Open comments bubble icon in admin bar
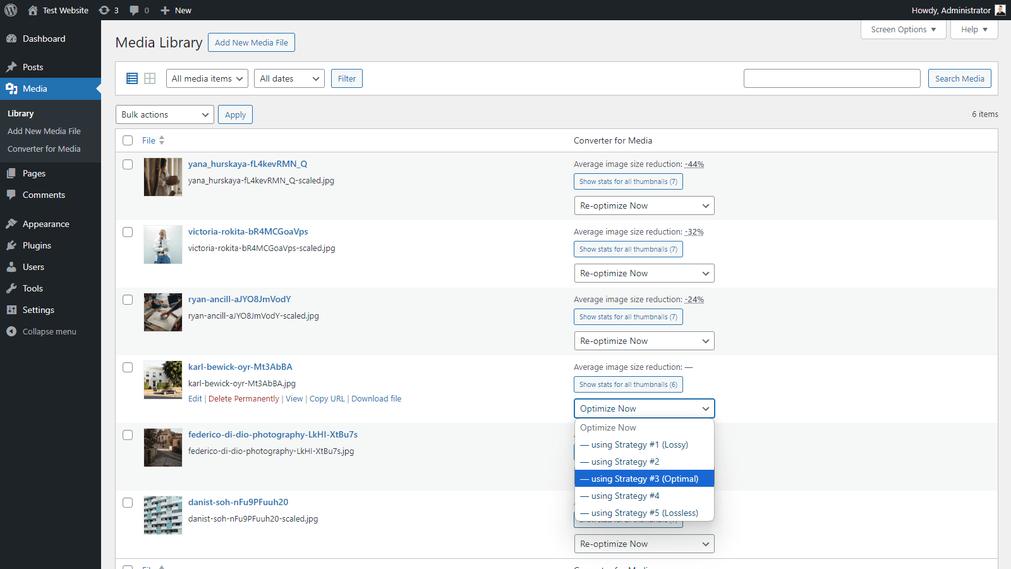Image resolution: width=1011 pixels, height=569 pixels. (x=134, y=10)
